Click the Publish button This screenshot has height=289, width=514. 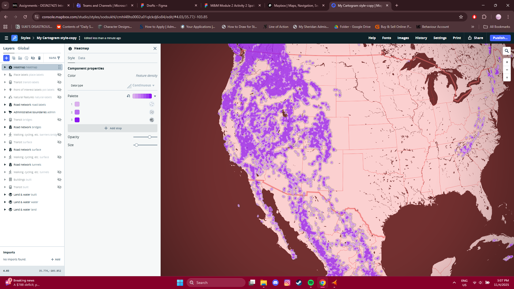pyautogui.click(x=500, y=38)
